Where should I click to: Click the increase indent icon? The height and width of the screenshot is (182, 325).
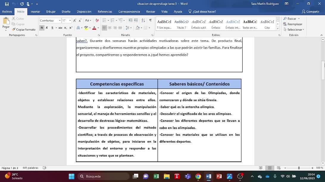click(x=136, y=20)
